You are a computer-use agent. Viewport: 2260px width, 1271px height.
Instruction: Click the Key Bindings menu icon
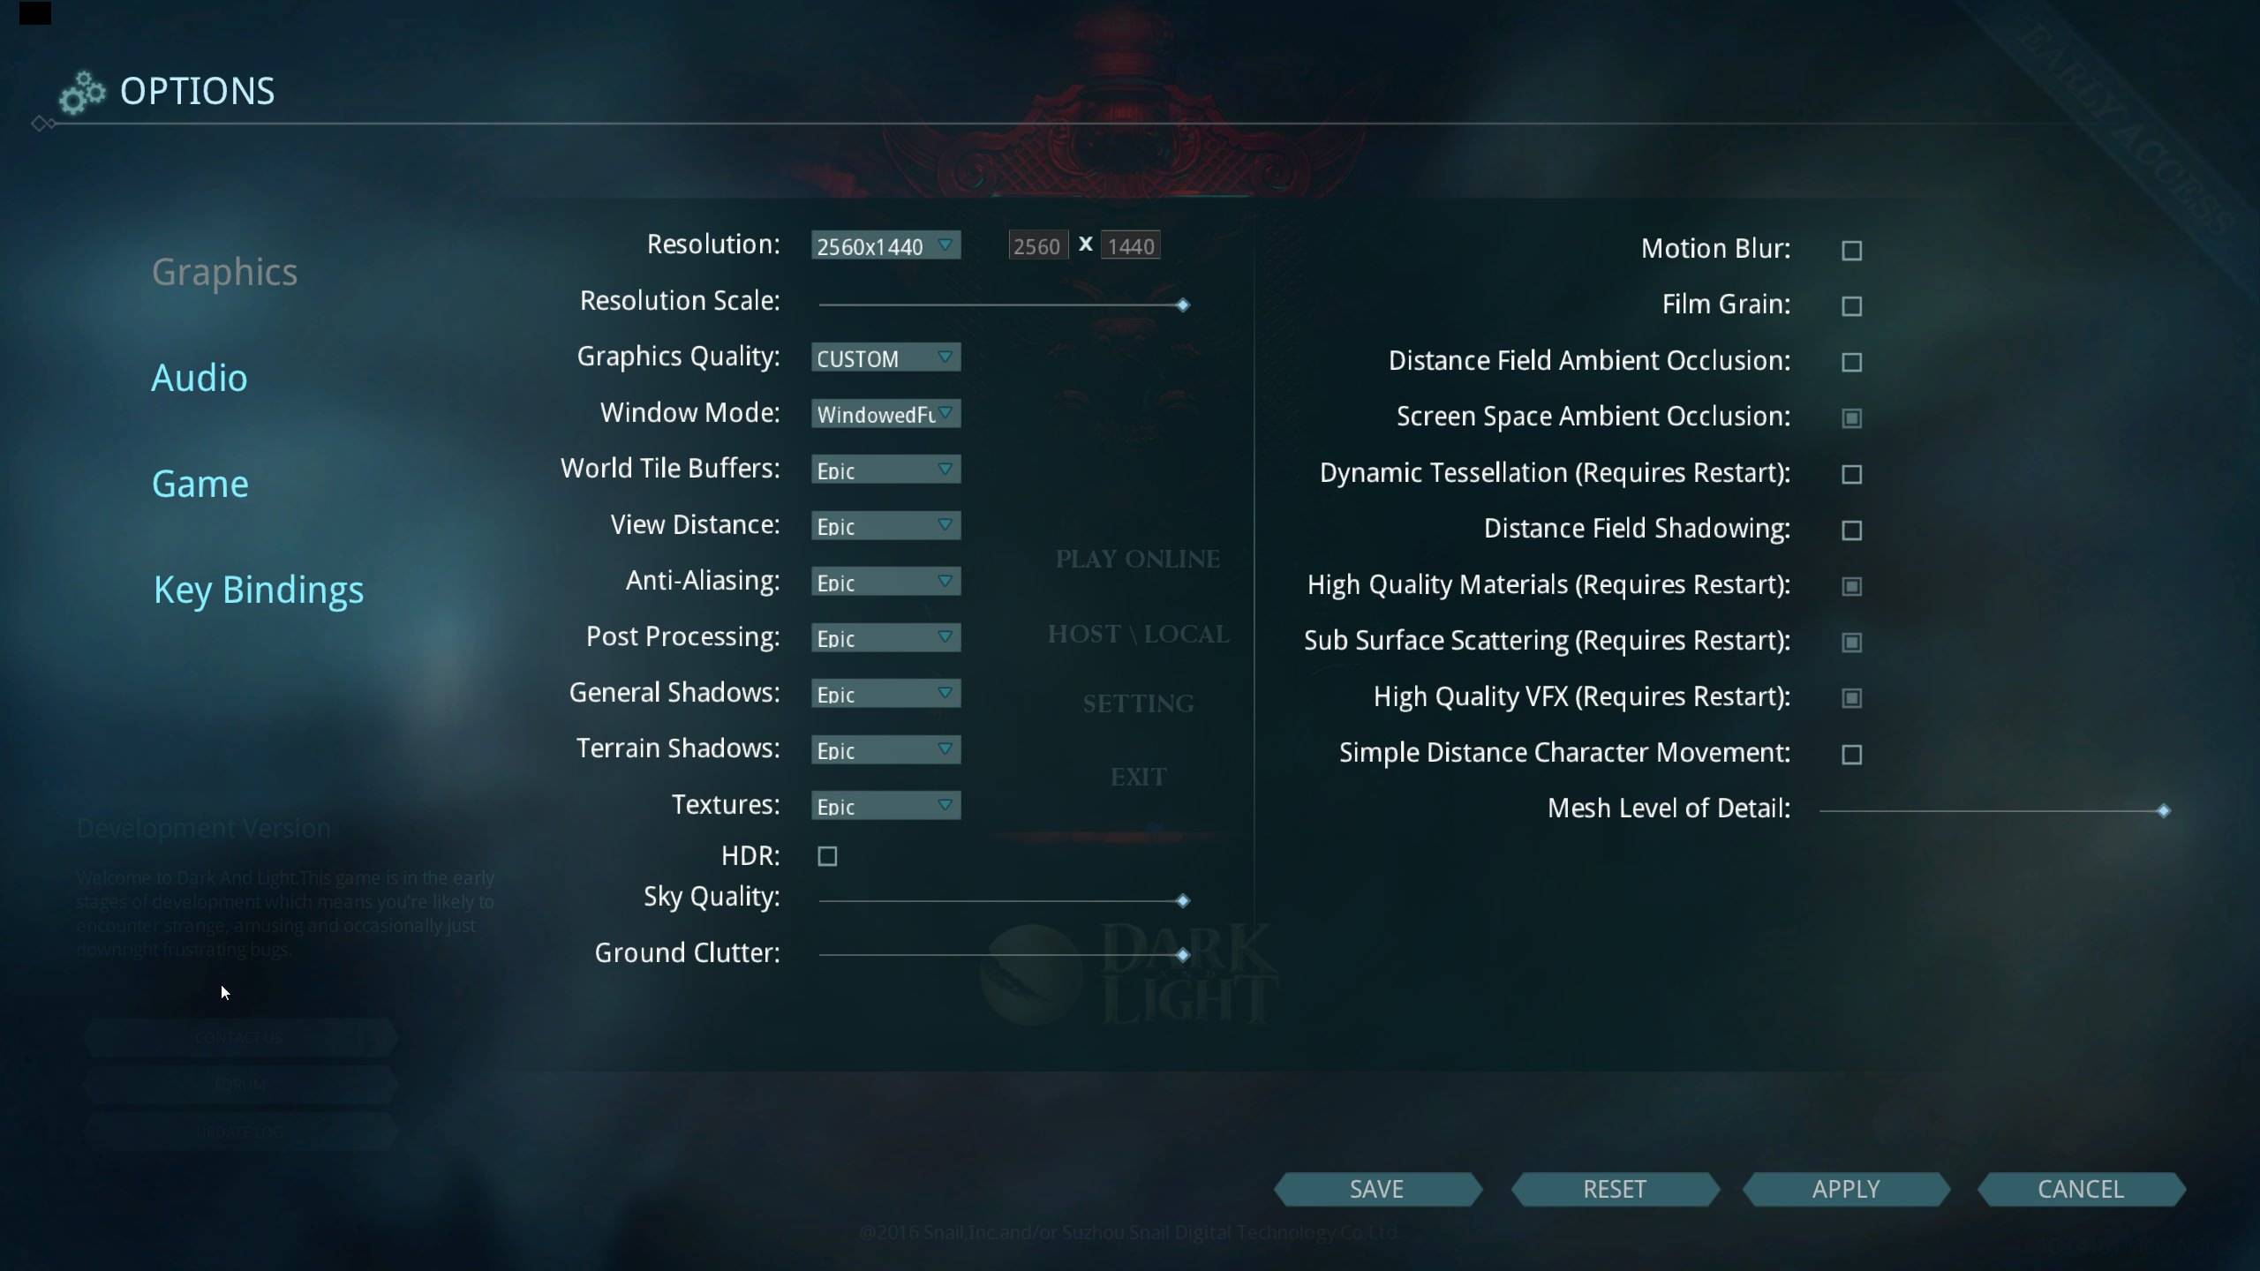coord(258,588)
